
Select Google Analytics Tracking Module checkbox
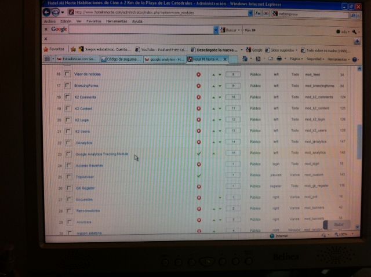point(68,154)
